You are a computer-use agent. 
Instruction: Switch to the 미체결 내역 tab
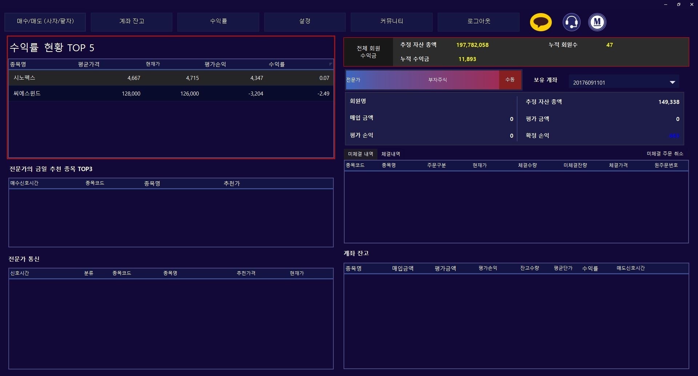360,154
